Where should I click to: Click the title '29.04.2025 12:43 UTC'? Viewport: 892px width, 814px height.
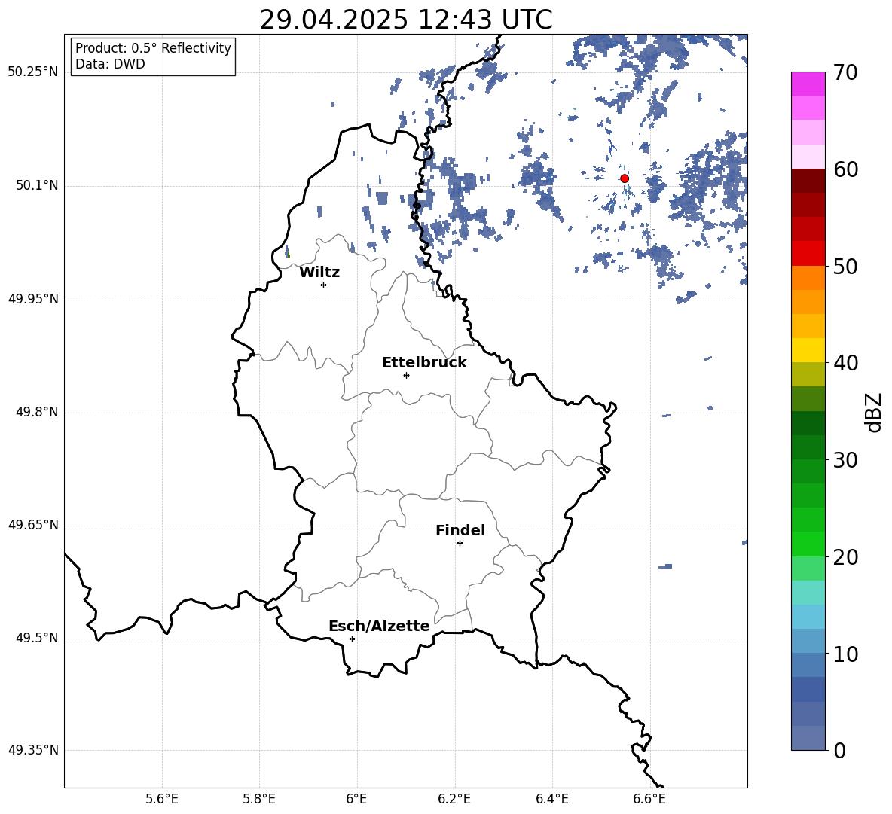pos(405,20)
